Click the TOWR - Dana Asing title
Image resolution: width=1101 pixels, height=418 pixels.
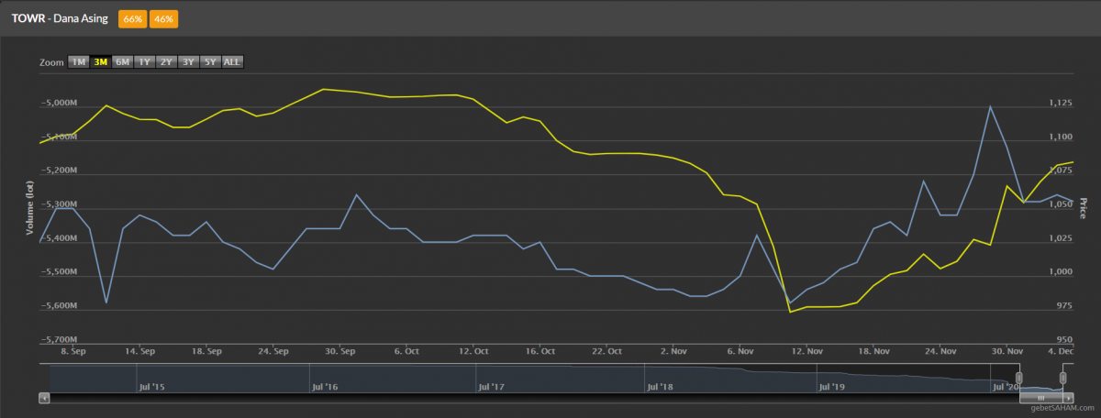(60, 18)
